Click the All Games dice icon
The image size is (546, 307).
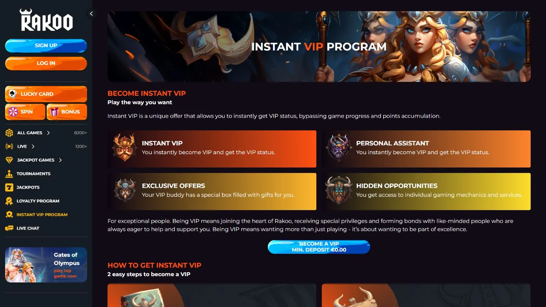click(9, 133)
